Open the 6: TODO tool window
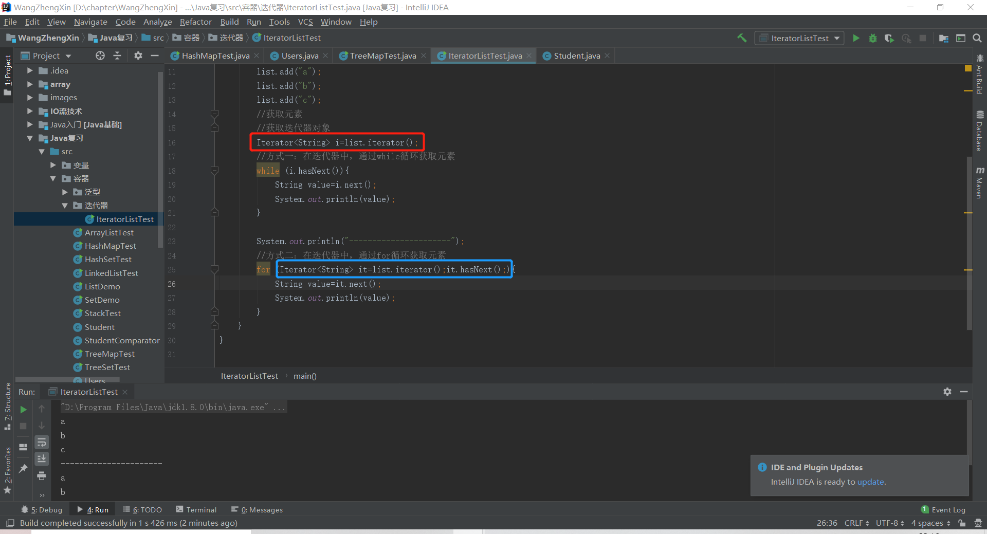 pos(142,510)
